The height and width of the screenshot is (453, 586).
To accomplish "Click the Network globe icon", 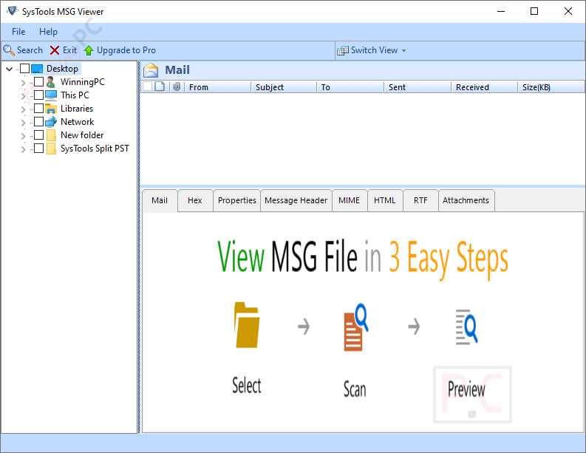I will tap(51, 122).
